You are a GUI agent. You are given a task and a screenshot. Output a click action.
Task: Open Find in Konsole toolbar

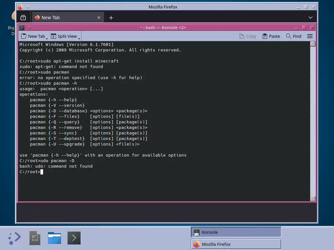(294, 36)
